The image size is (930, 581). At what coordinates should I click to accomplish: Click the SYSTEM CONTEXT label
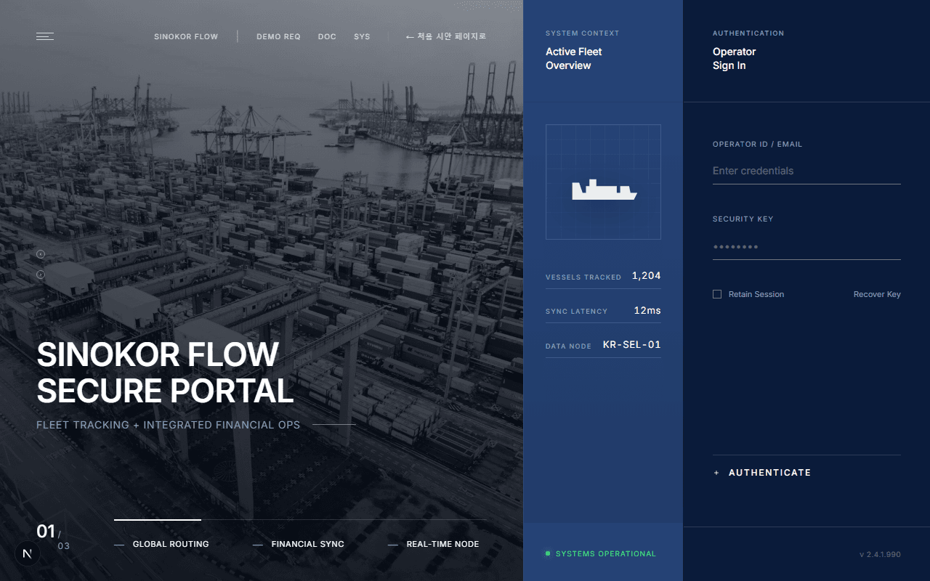click(x=583, y=33)
